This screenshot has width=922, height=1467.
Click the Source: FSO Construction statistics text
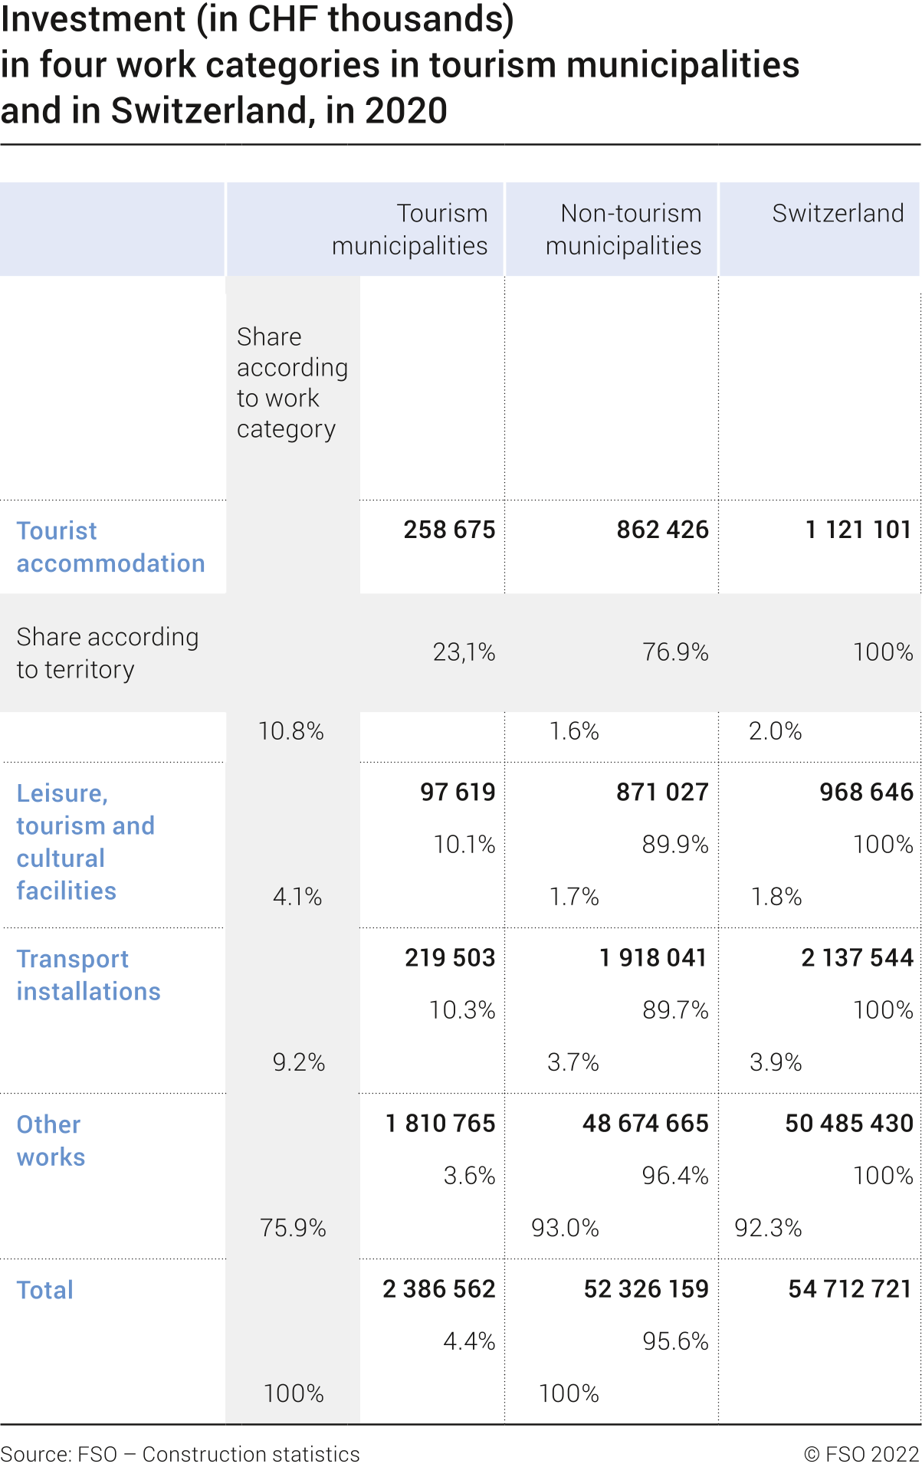click(180, 1454)
